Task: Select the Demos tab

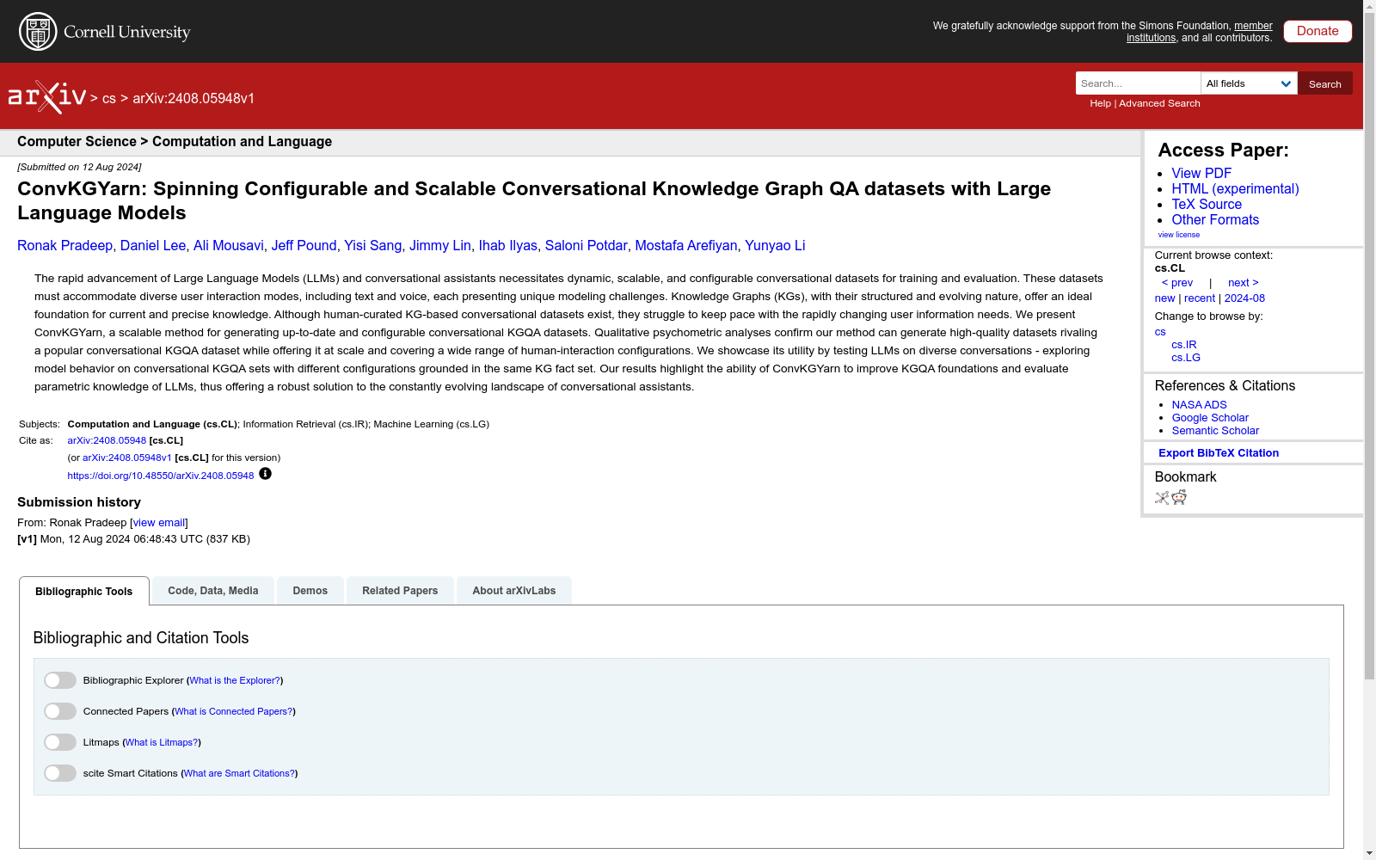Action: (x=310, y=591)
